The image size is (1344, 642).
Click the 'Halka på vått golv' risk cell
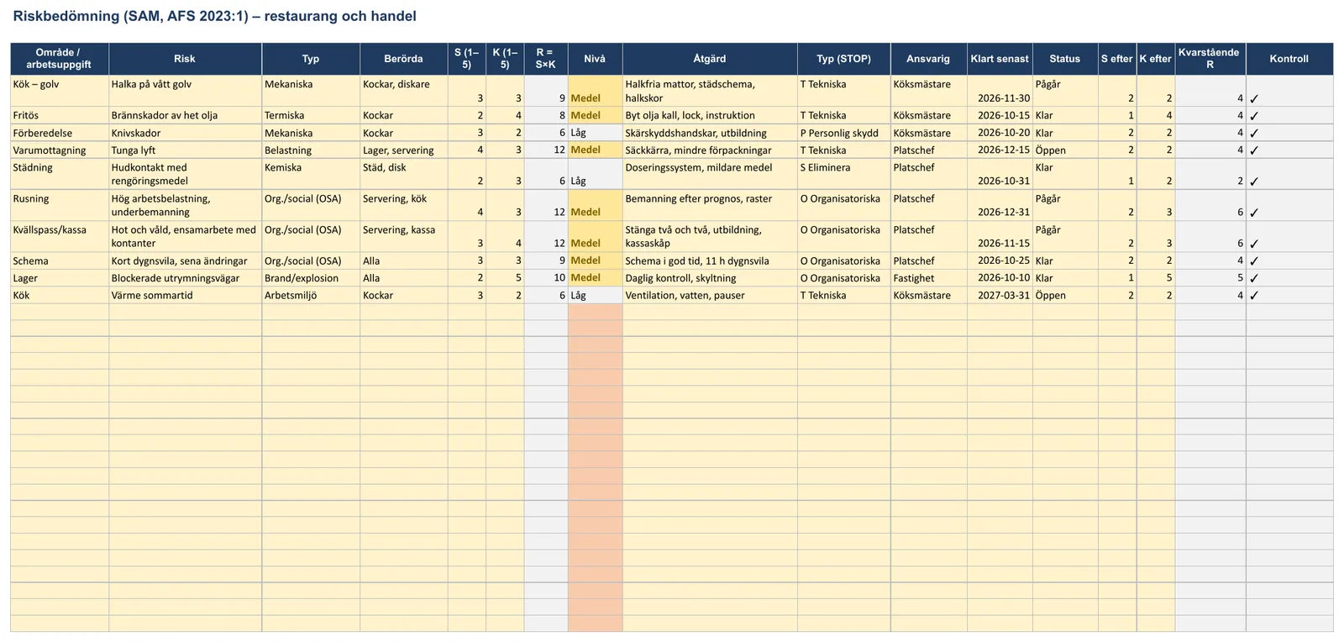coord(185,91)
